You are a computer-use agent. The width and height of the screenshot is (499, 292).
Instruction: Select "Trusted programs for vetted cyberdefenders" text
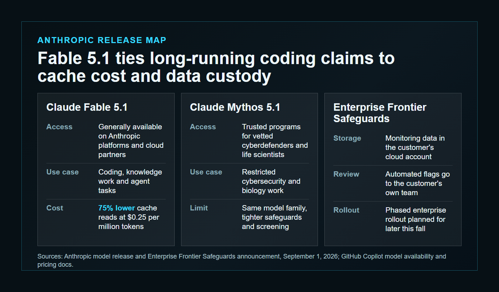pyautogui.click(x=275, y=141)
